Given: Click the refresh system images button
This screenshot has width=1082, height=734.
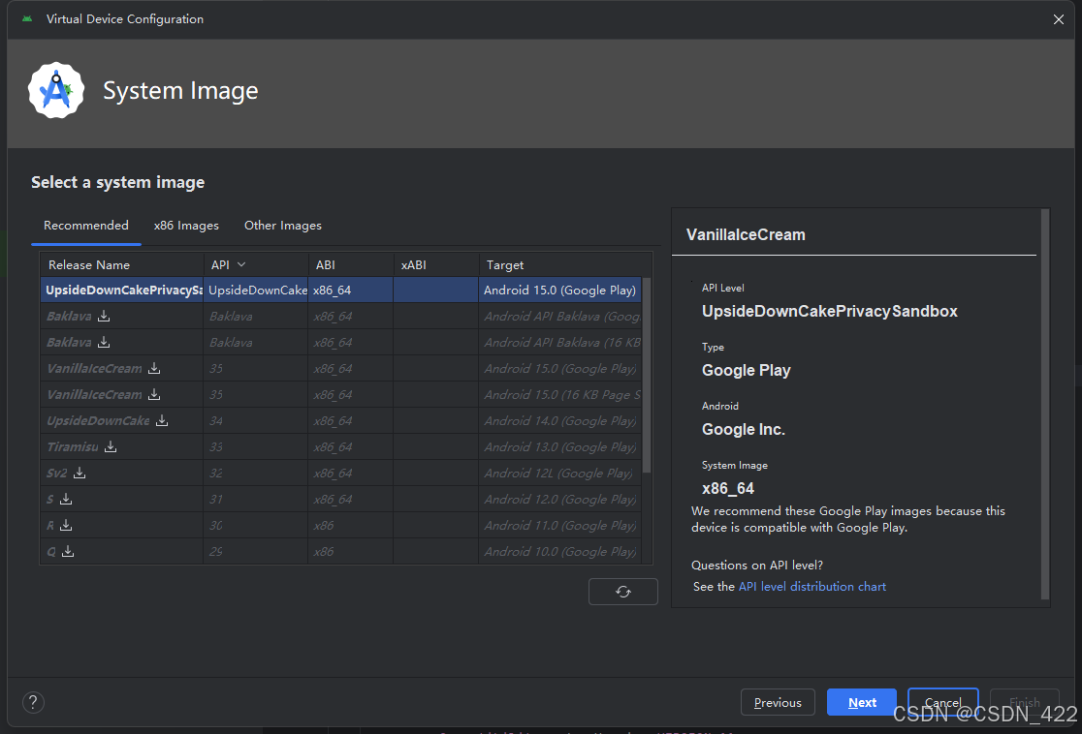Looking at the screenshot, I should [x=622, y=592].
